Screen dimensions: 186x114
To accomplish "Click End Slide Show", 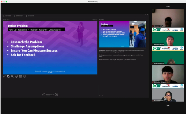I will pyautogui.click(x=30, y=16).
